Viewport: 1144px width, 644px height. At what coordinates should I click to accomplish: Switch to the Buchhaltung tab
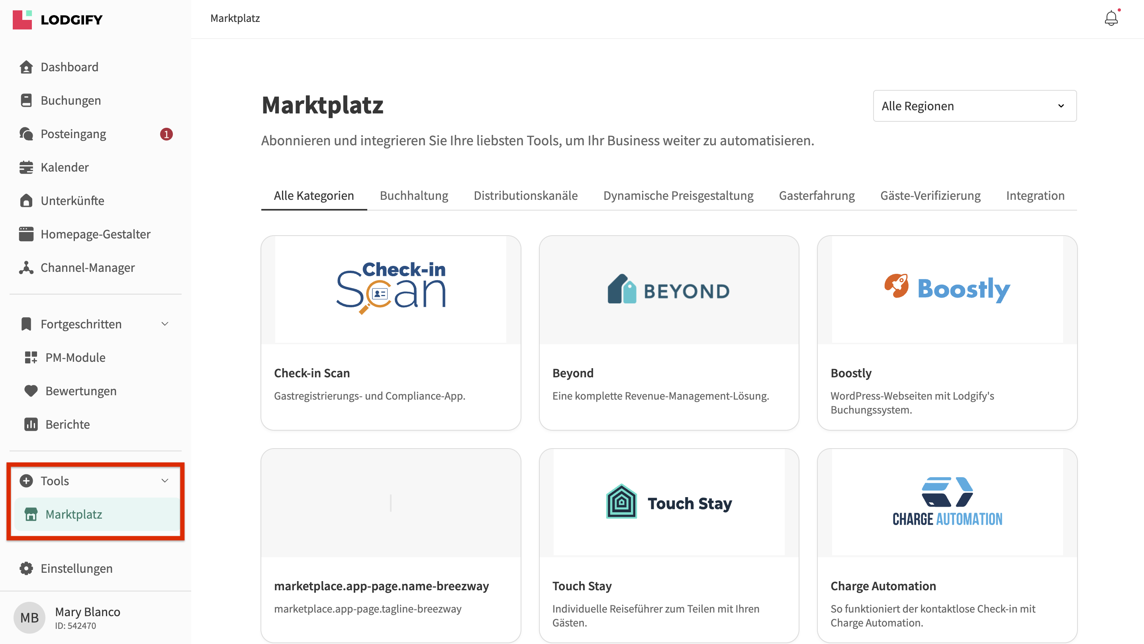pos(413,196)
